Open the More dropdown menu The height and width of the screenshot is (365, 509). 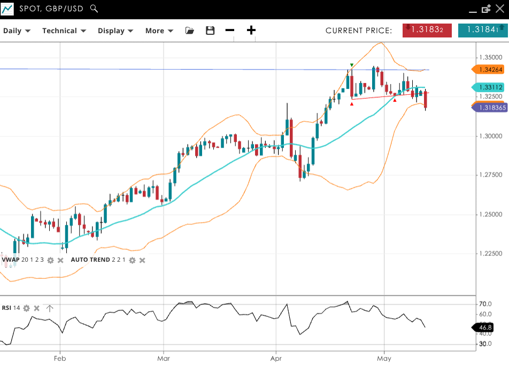[159, 31]
